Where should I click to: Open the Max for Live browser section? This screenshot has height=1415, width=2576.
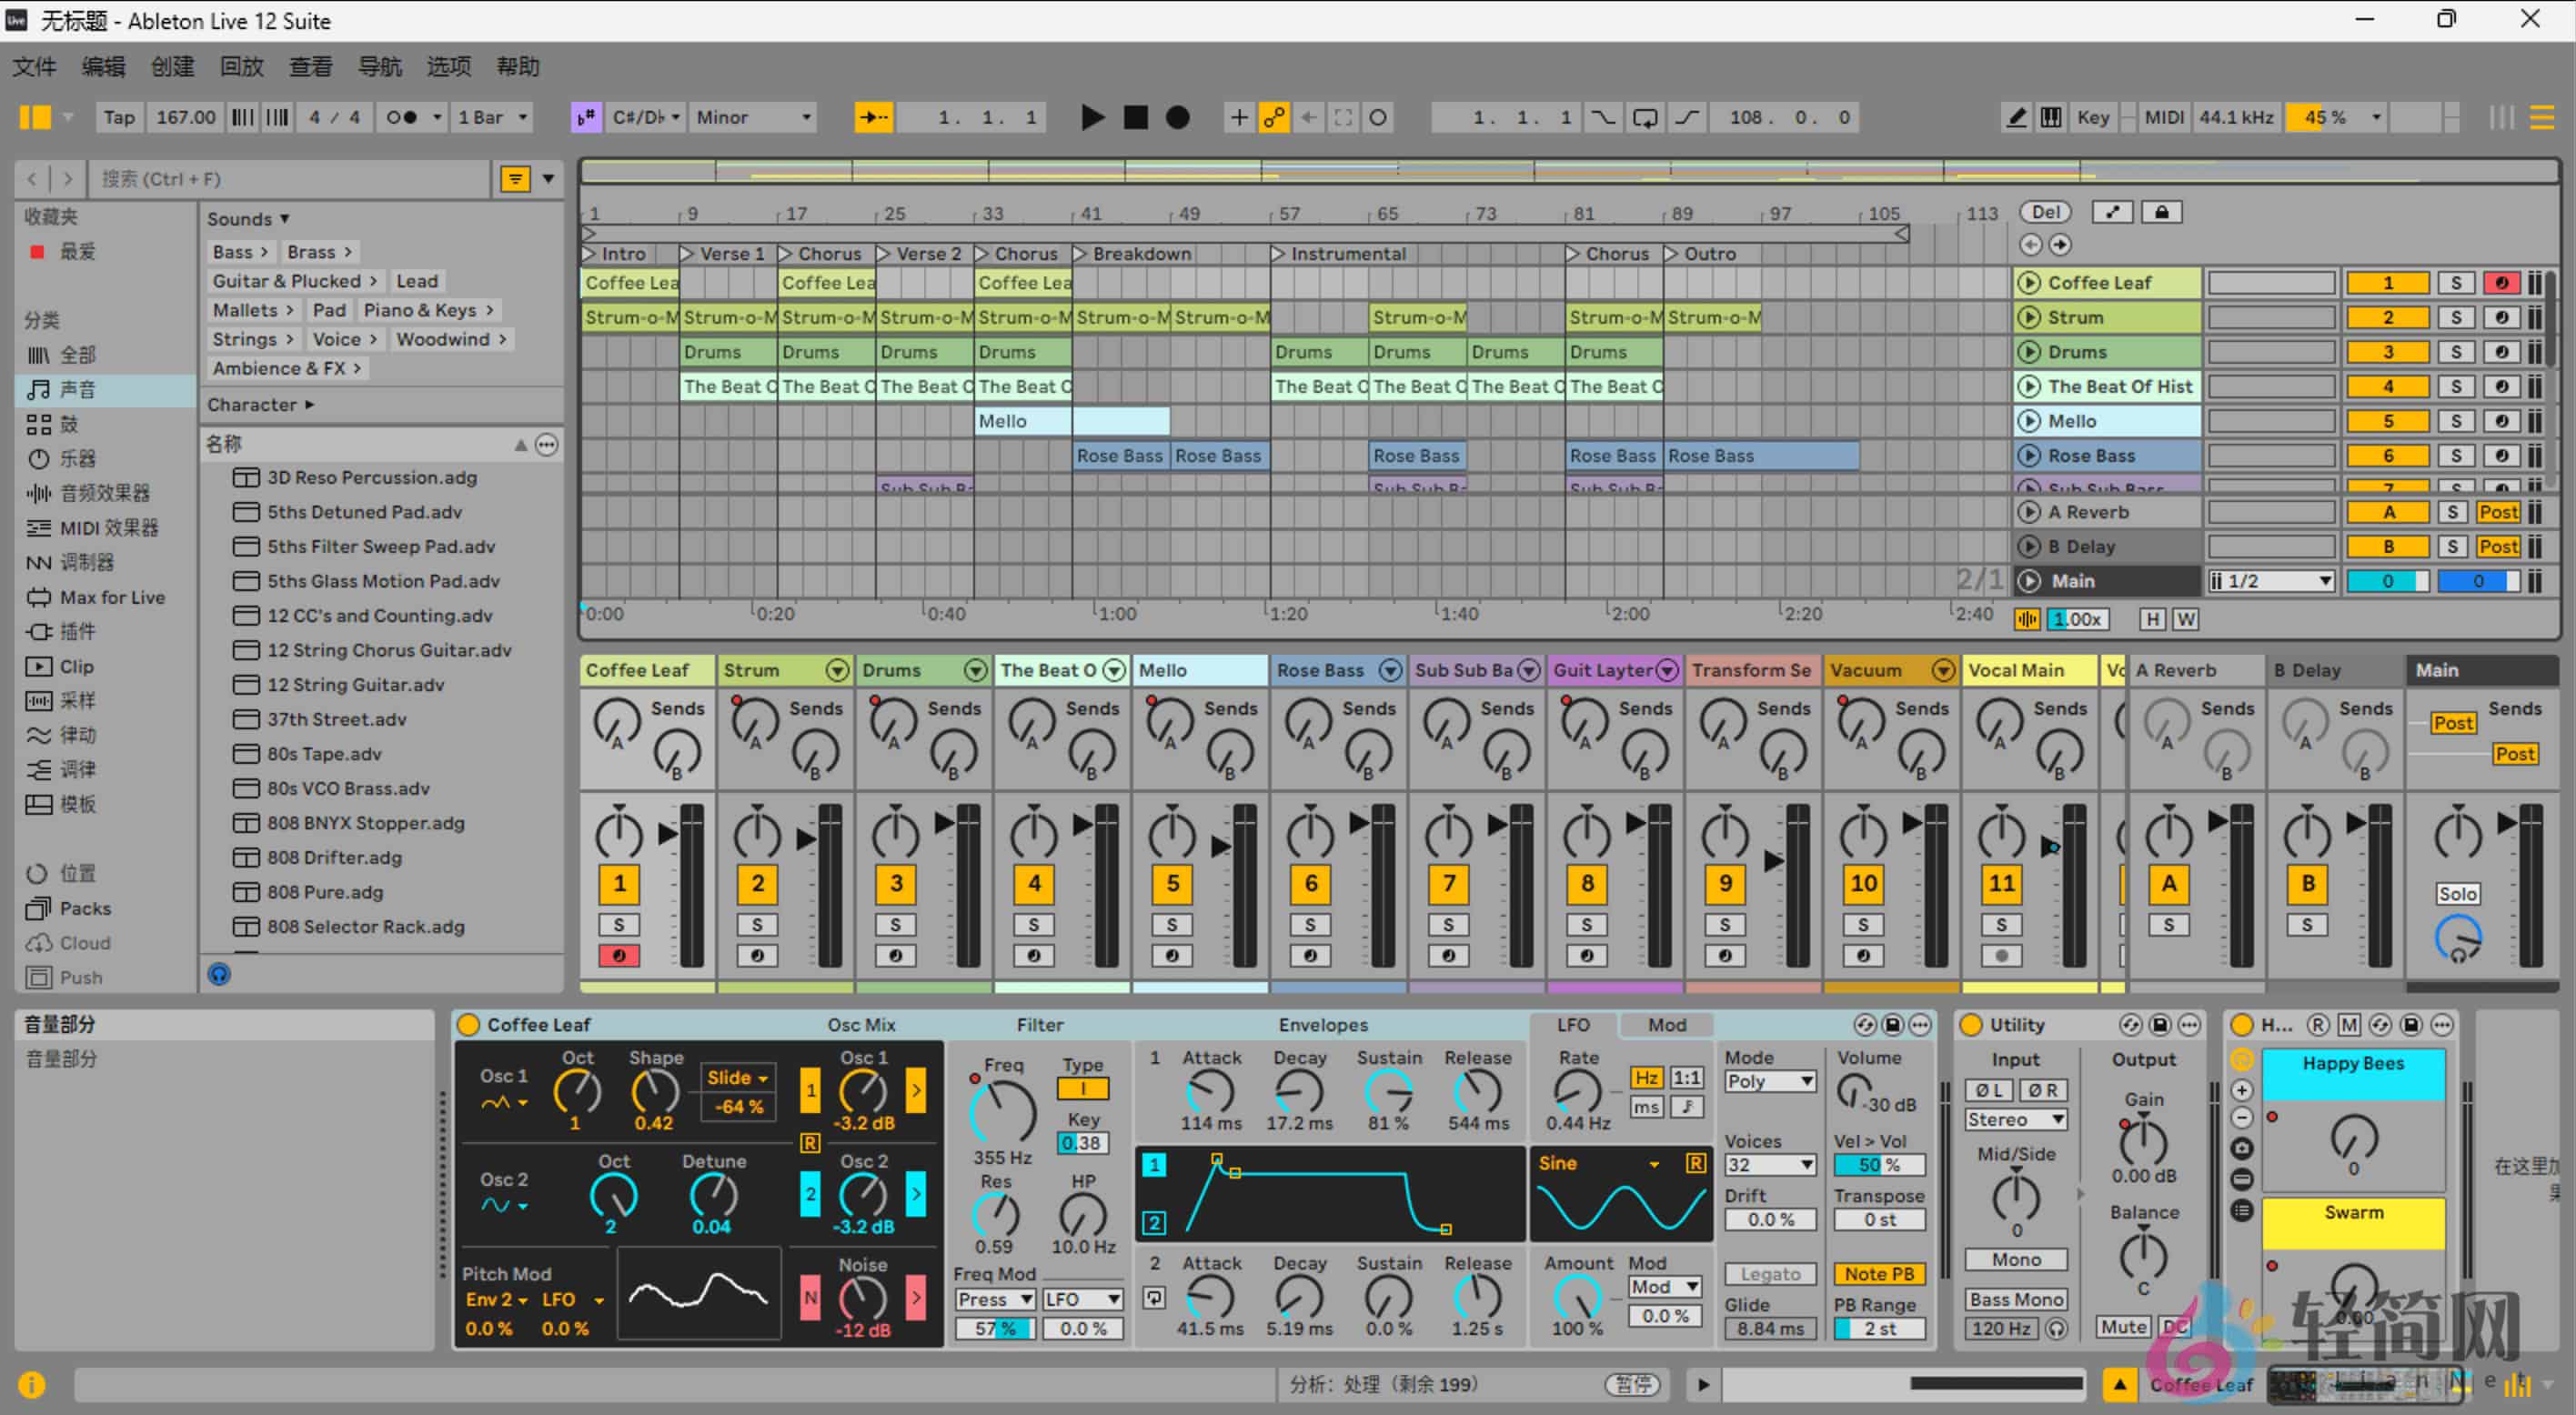click(x=111, y=596)
